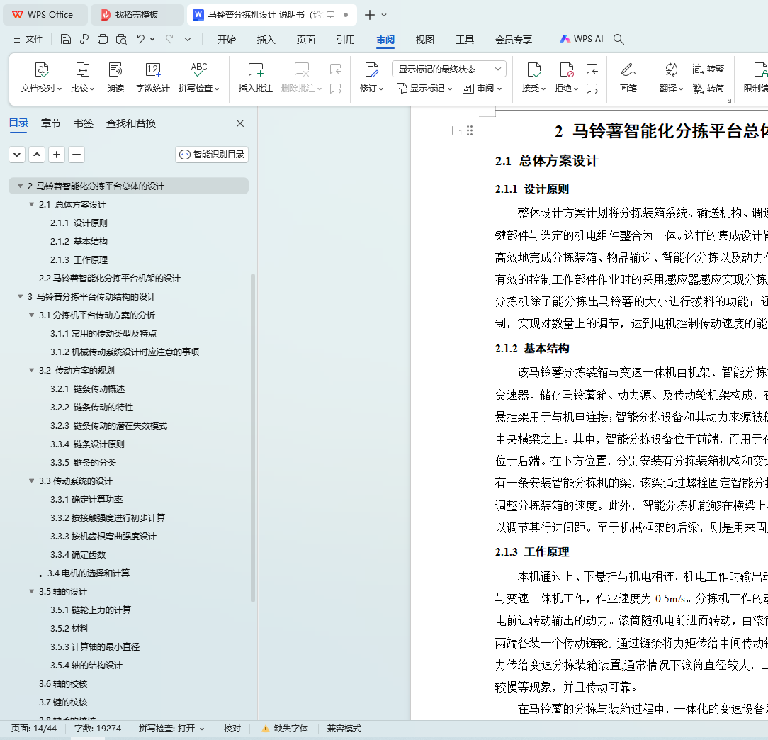Open the 显示标记的最终状态 dropdown
This screenshot has width=768, height=740.
click(x=448, y=69)
